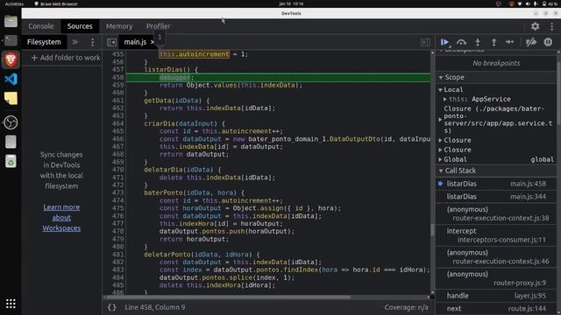Open Activities overview

tap(14, 3)
